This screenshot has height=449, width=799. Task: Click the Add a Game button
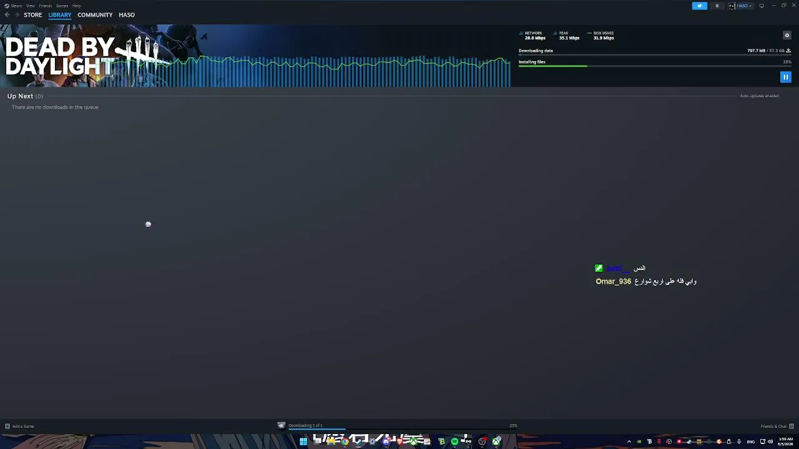(x=19, y=427)
